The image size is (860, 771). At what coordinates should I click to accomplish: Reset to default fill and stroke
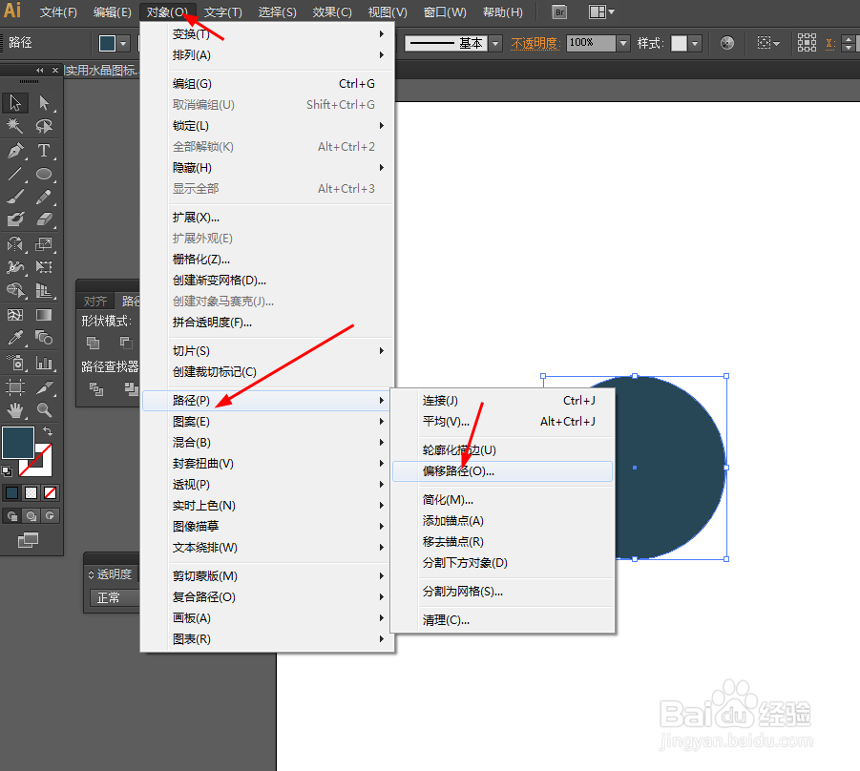pos(7,471)
